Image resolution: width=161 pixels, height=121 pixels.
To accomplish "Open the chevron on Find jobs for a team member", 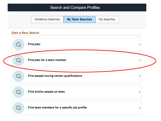I will pos(140,60).
